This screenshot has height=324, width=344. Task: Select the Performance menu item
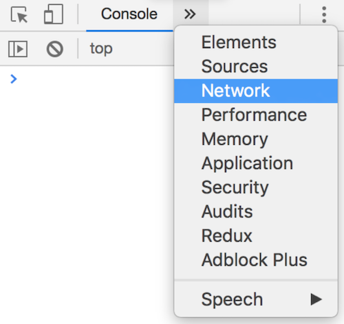[256, 115]
